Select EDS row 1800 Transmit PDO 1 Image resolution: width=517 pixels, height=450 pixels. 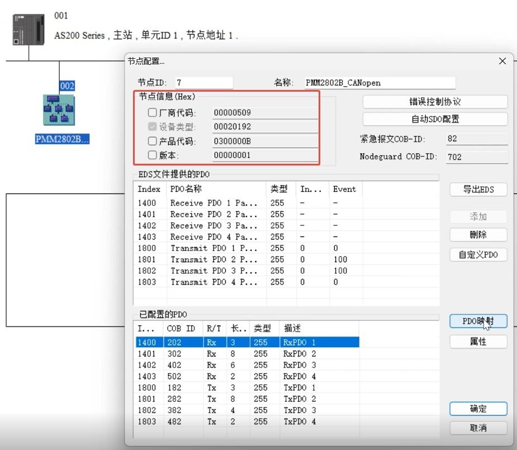point(286,248)
